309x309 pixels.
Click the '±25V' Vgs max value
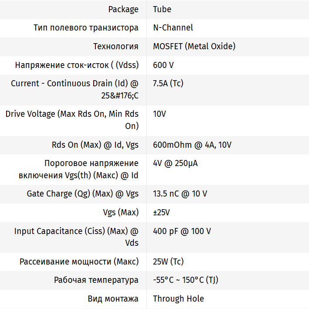(x=161, y=213)
